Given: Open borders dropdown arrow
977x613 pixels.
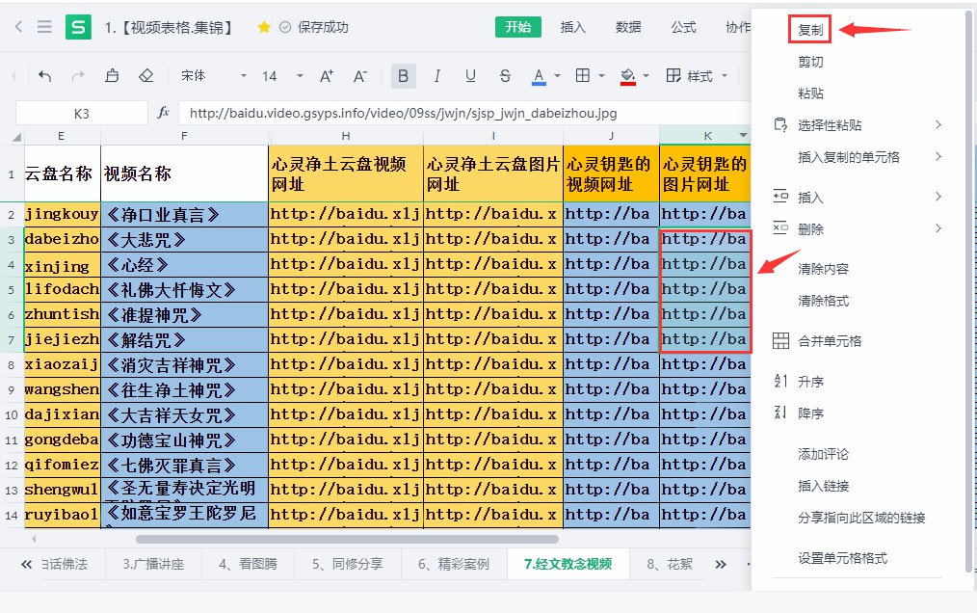Looking at the screenshot, I should click(x=601, y=76).
